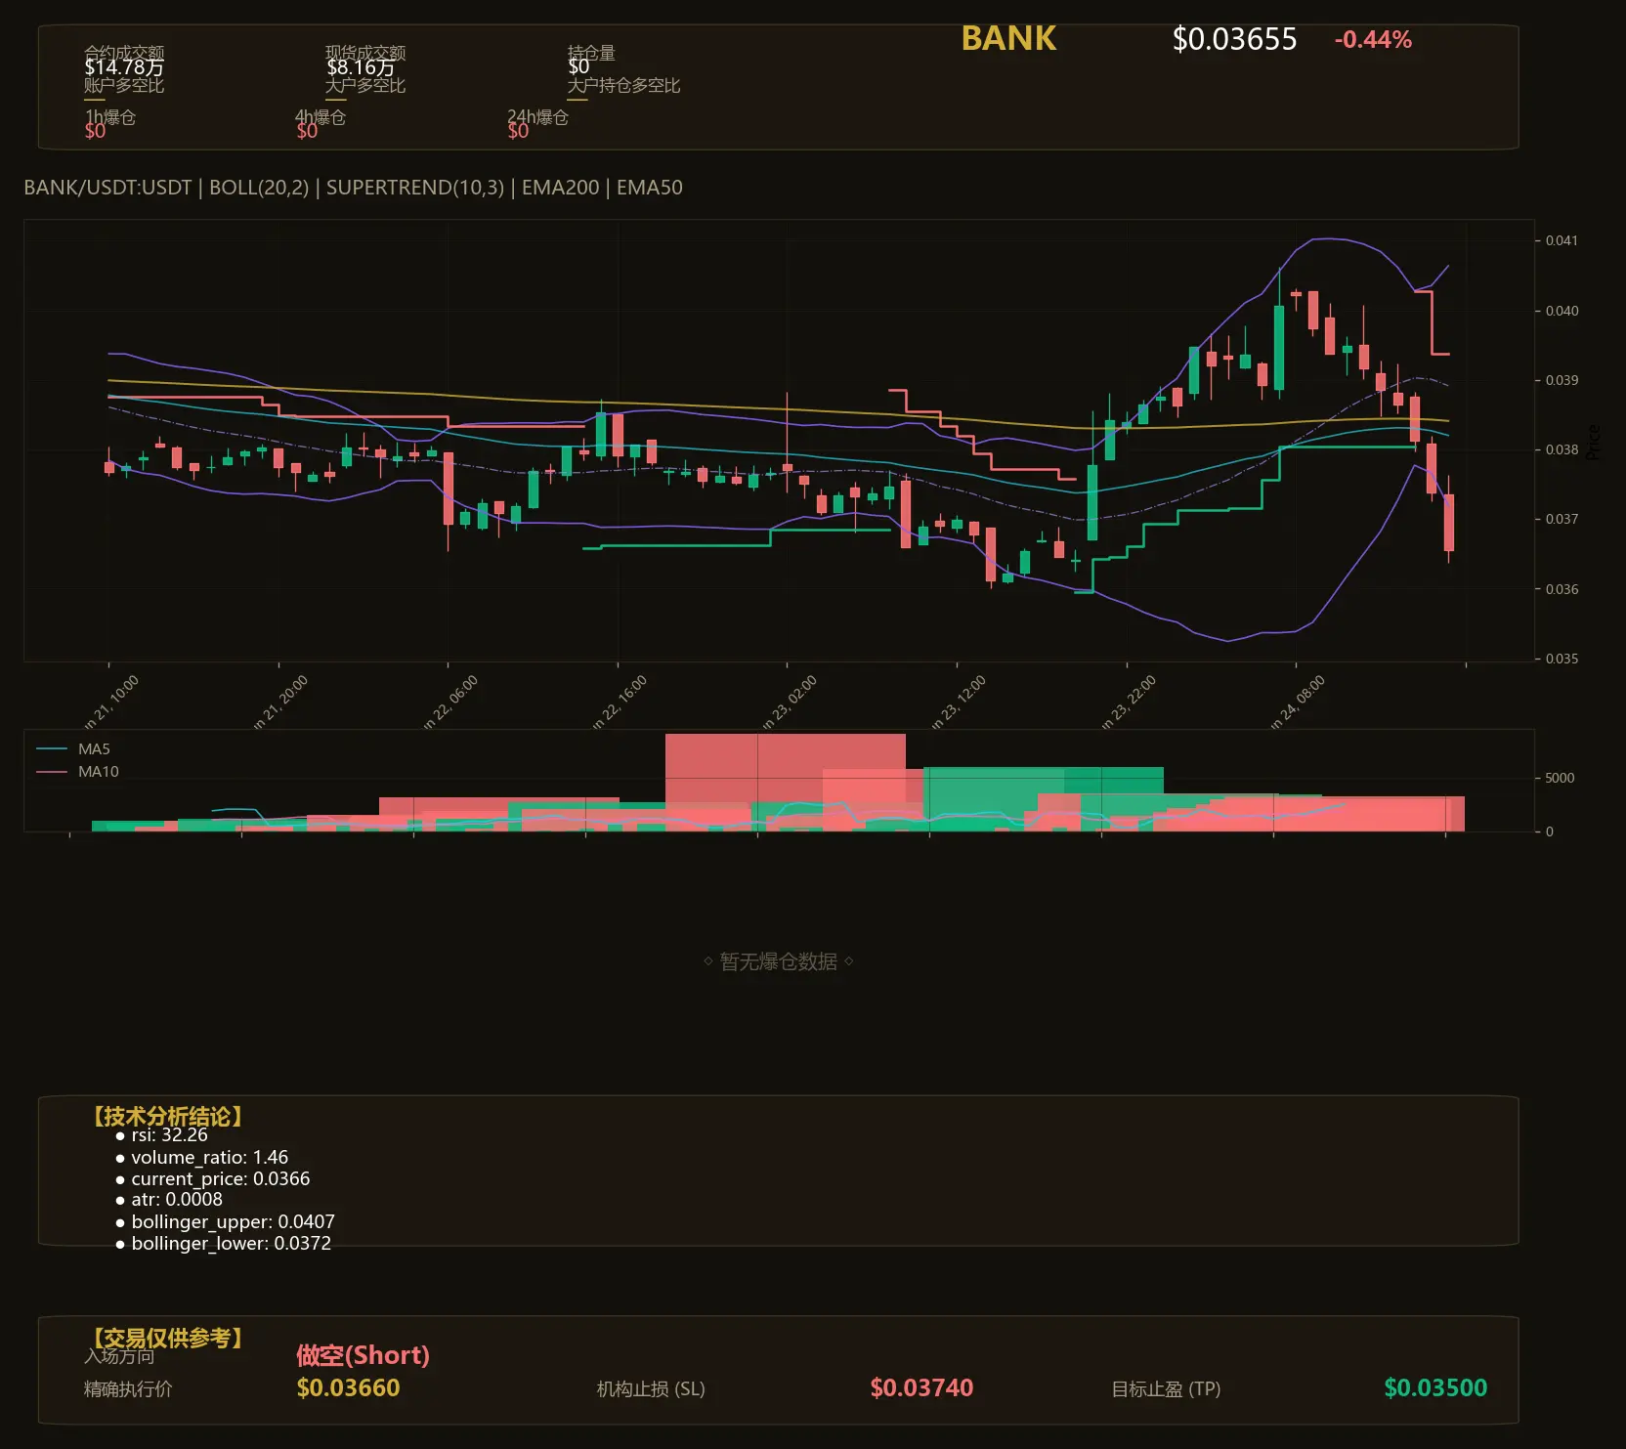This screenshot has height=1449, width=1626.
Task: Click the 0.037 price axis label
Action: 1562,519
